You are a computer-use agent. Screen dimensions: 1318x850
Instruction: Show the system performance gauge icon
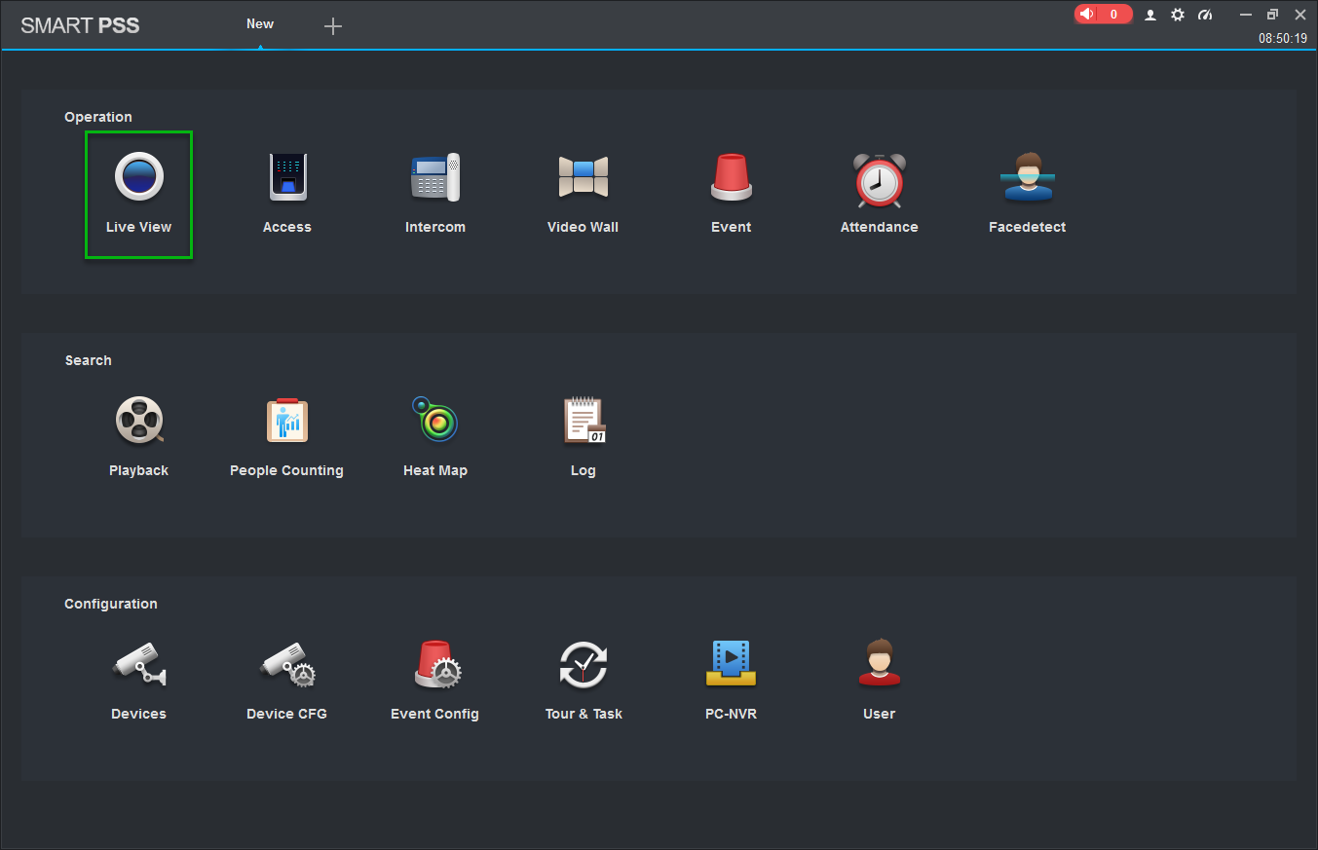[1206, 15]
